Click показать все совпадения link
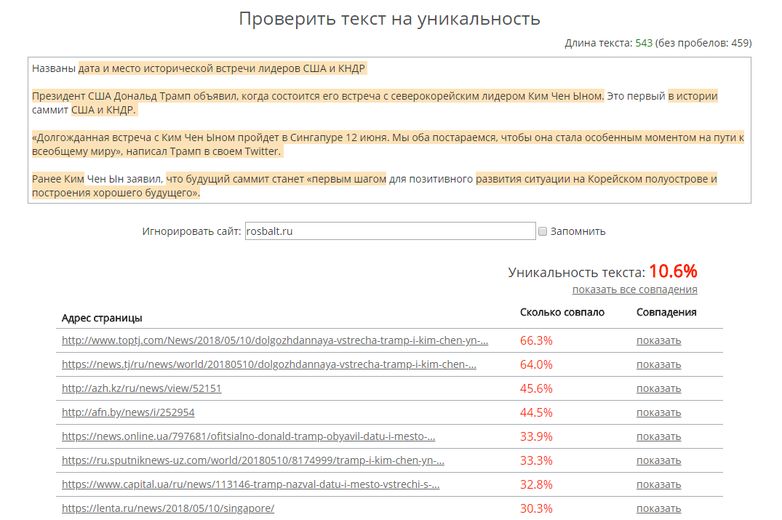Image resolution: width=782 pixels, height=520 pixels. (634, 289)
